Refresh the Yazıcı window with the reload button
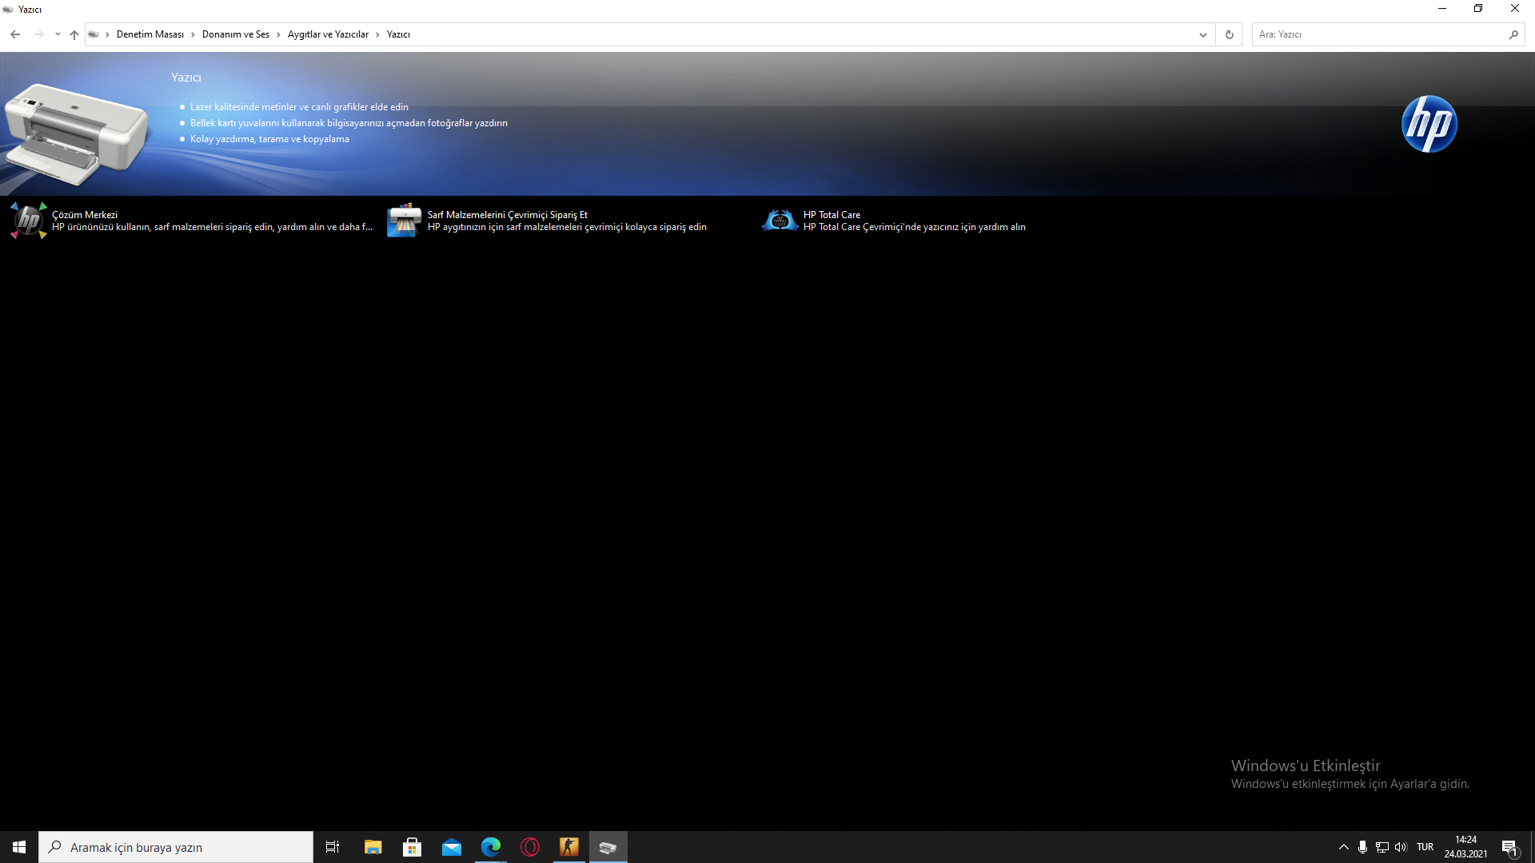Screen dimensions: 1535x863 (x=1229, y=34)
